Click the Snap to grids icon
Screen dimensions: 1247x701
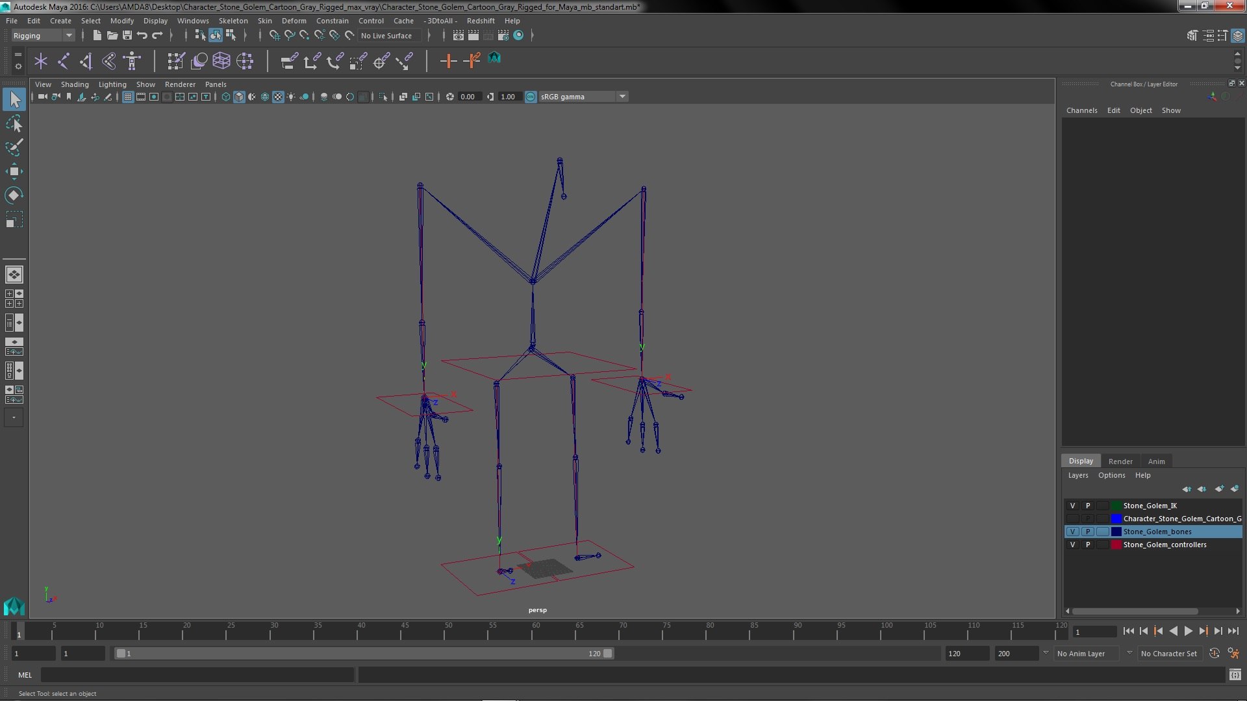tap(274, 35)
